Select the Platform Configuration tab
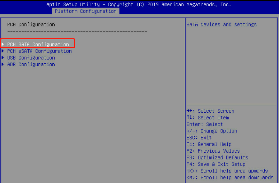The image size is (279, 183). 85,11
